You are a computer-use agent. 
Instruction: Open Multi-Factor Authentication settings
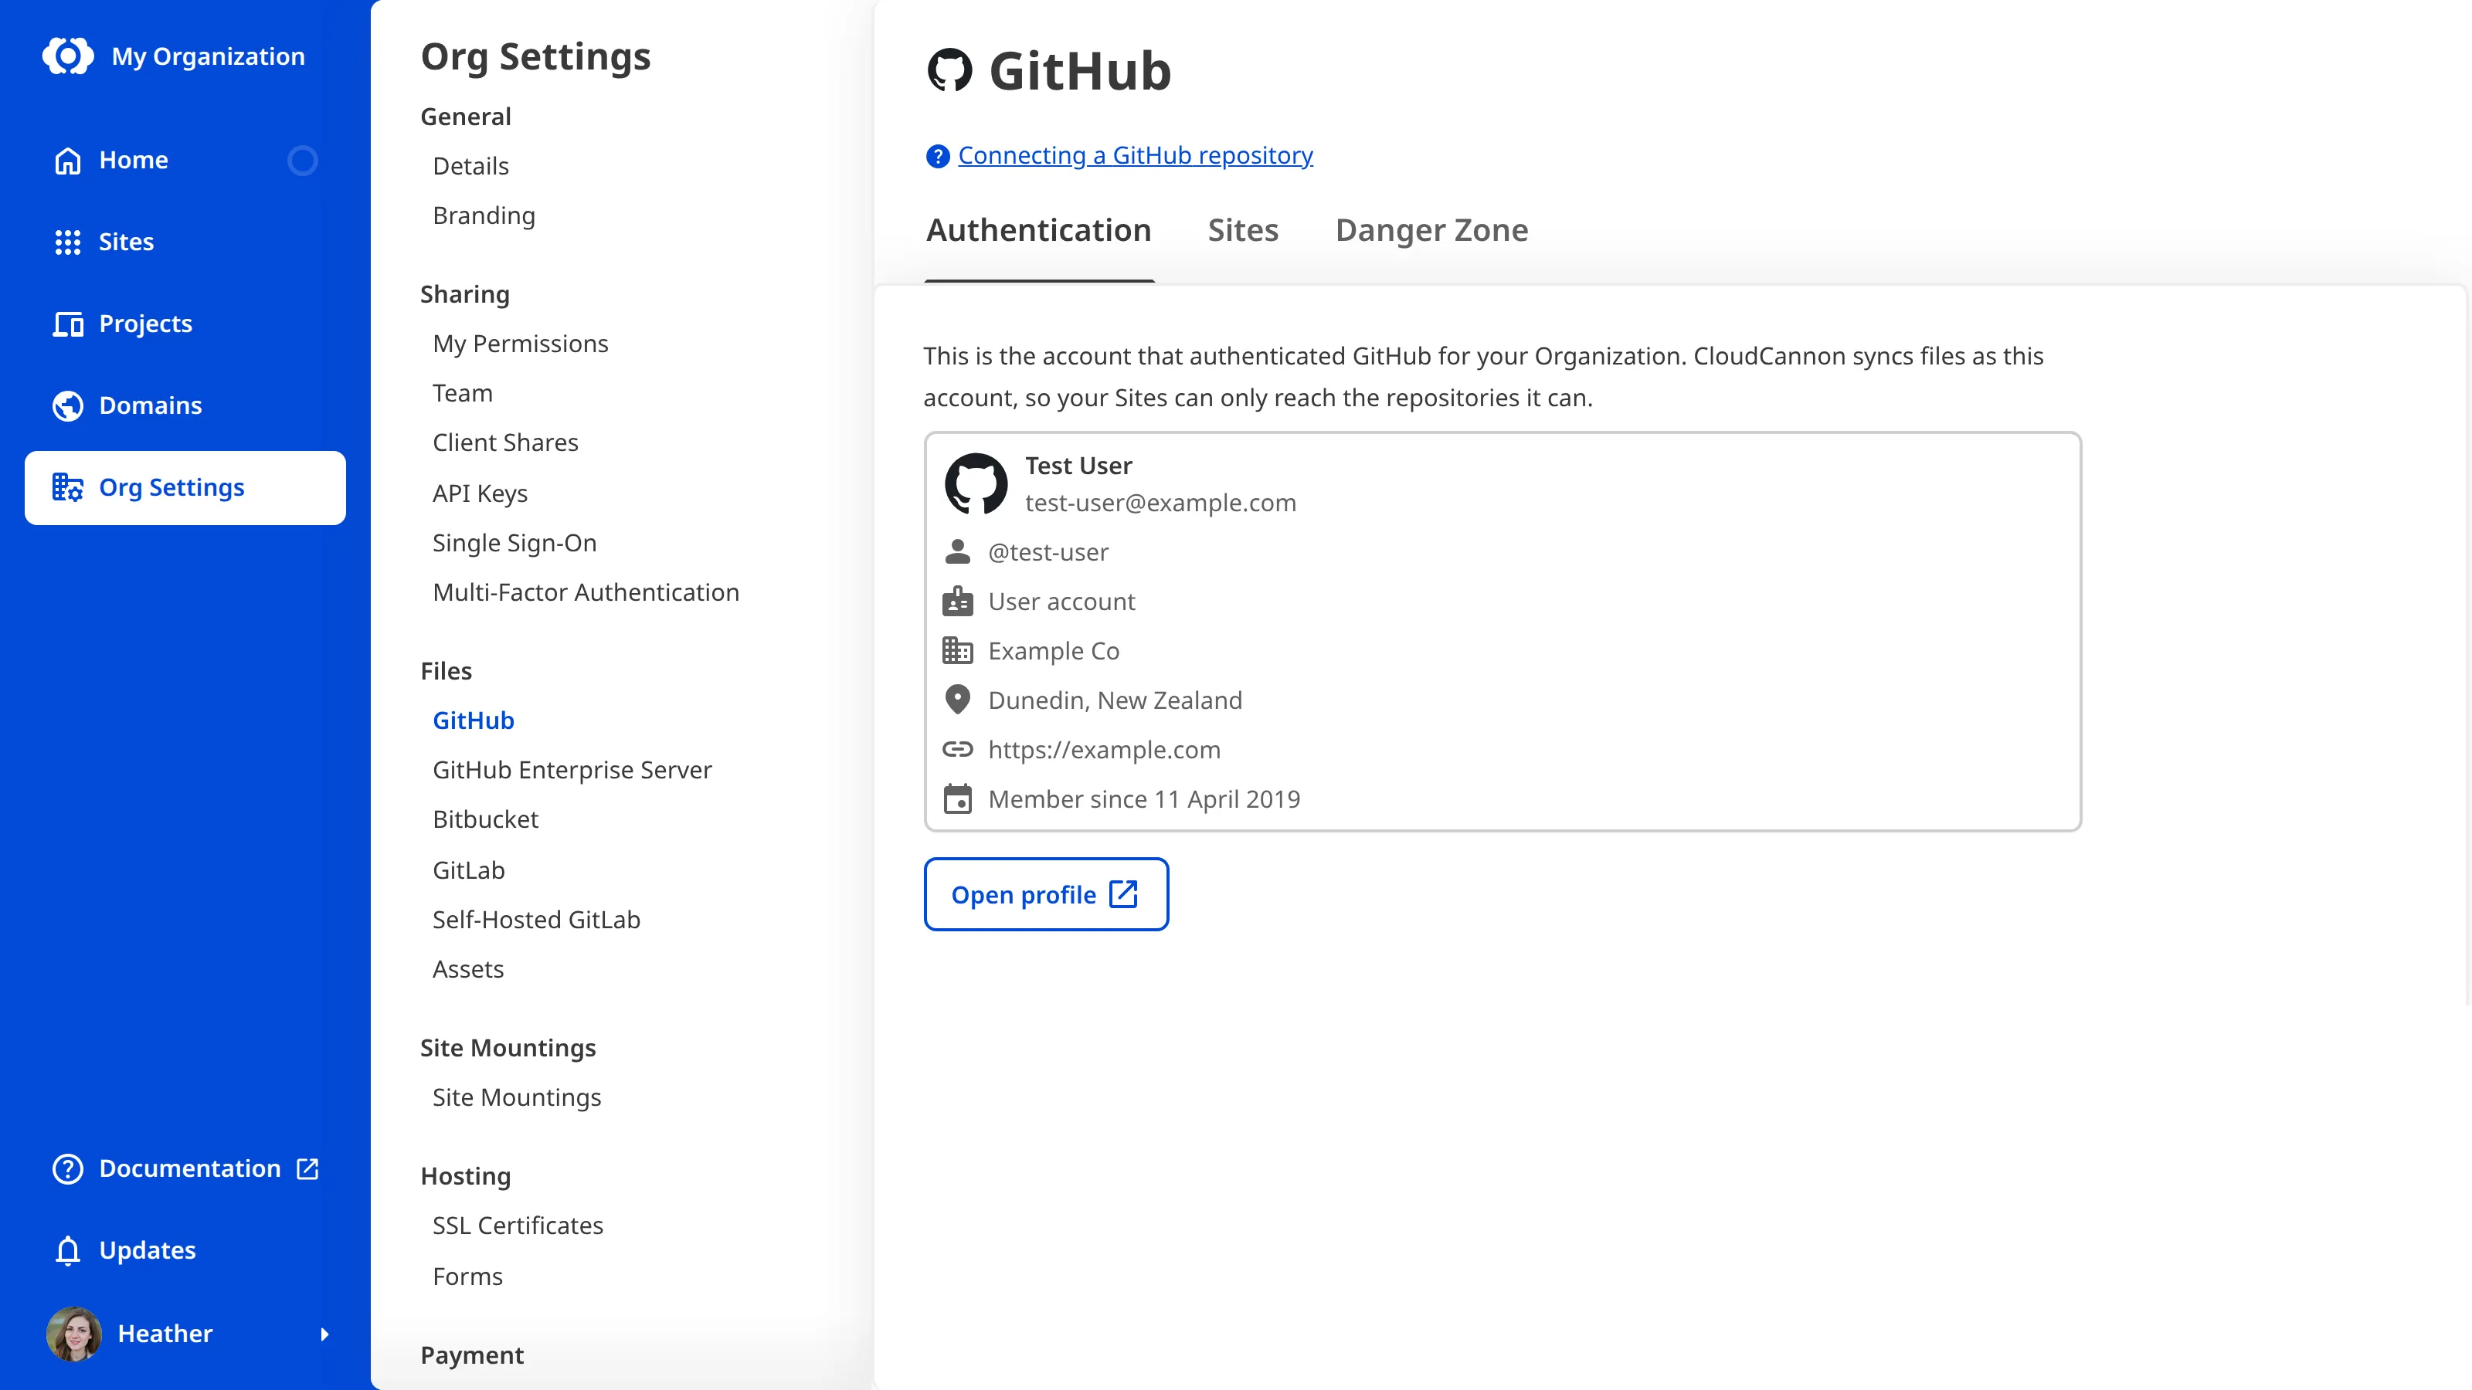tap(586, 592)
